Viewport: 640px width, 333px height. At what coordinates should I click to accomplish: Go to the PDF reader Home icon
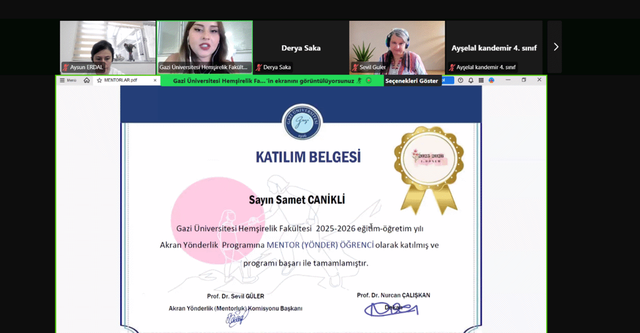click(x=86, y=80)
